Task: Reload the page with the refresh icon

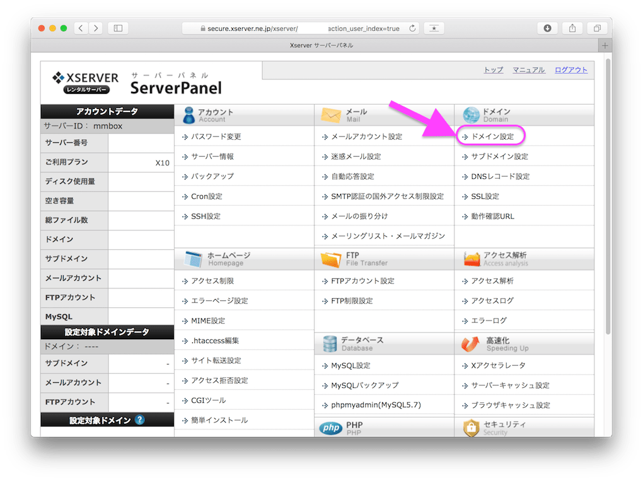Action: pyautogui.click(x=412, y=28)
